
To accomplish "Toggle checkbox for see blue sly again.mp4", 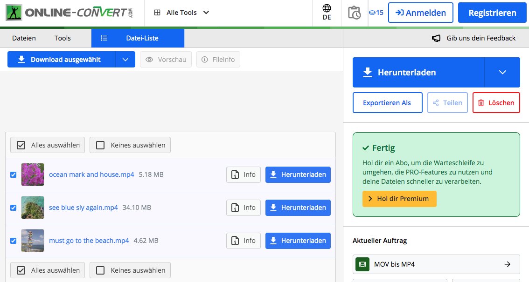I will (x=14, y=208).
